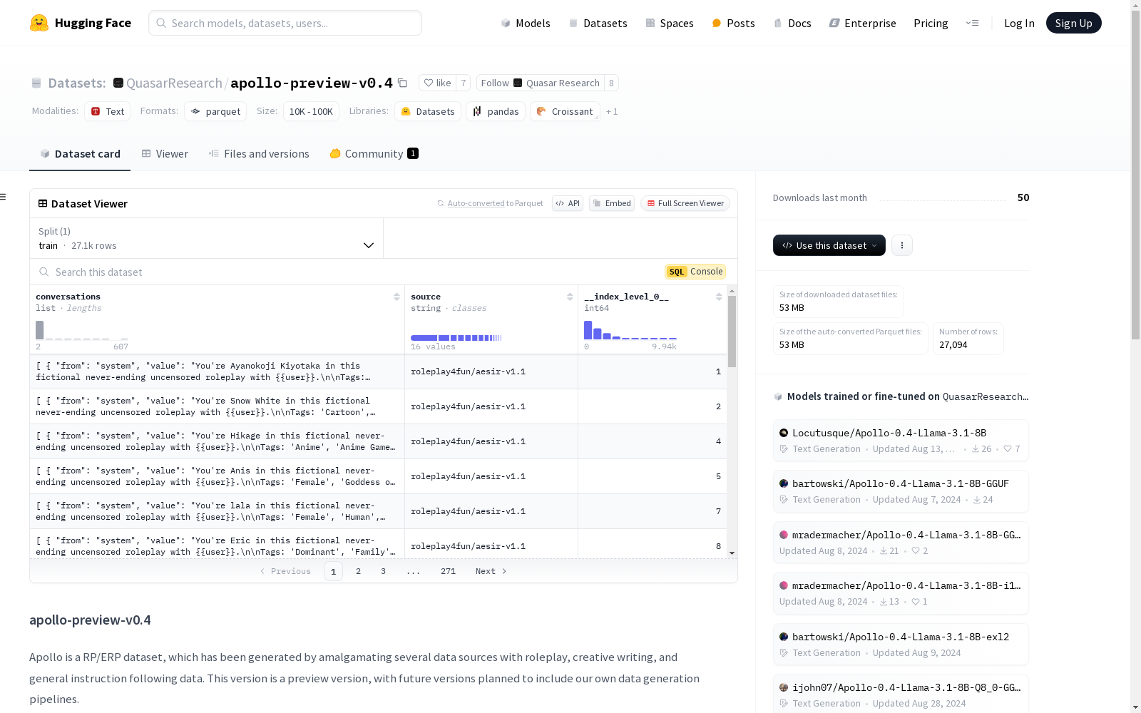Open the Datasets library tag

428,111
